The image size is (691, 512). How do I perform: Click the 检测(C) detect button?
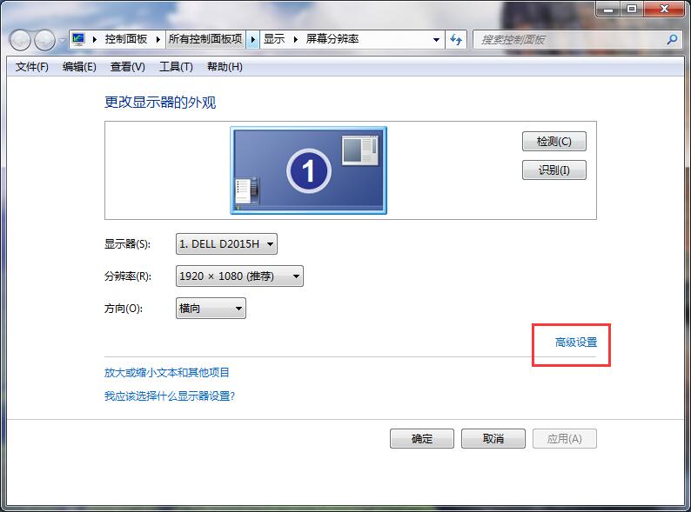click(x=554, y=142)
